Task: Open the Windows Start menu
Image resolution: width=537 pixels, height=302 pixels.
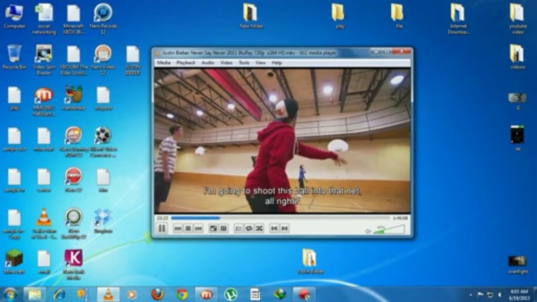Action: pos(10,294)
